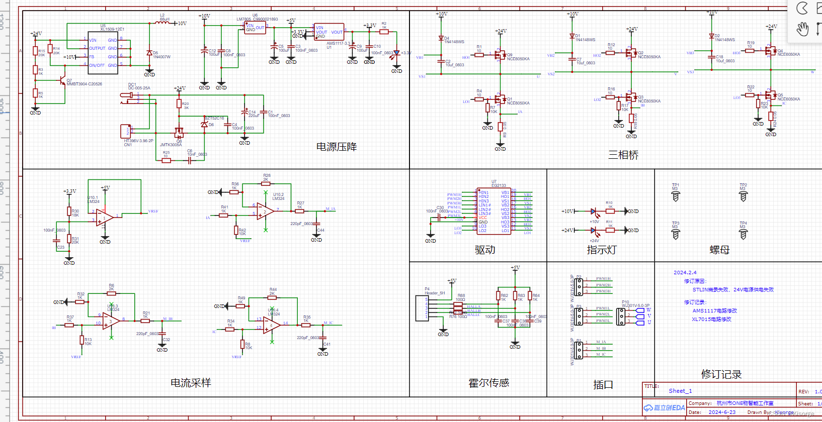Select the LM7805 regulator block
The width and height of the screenshot is (822, 422).
pyautogui.click(x=255, y=28)
